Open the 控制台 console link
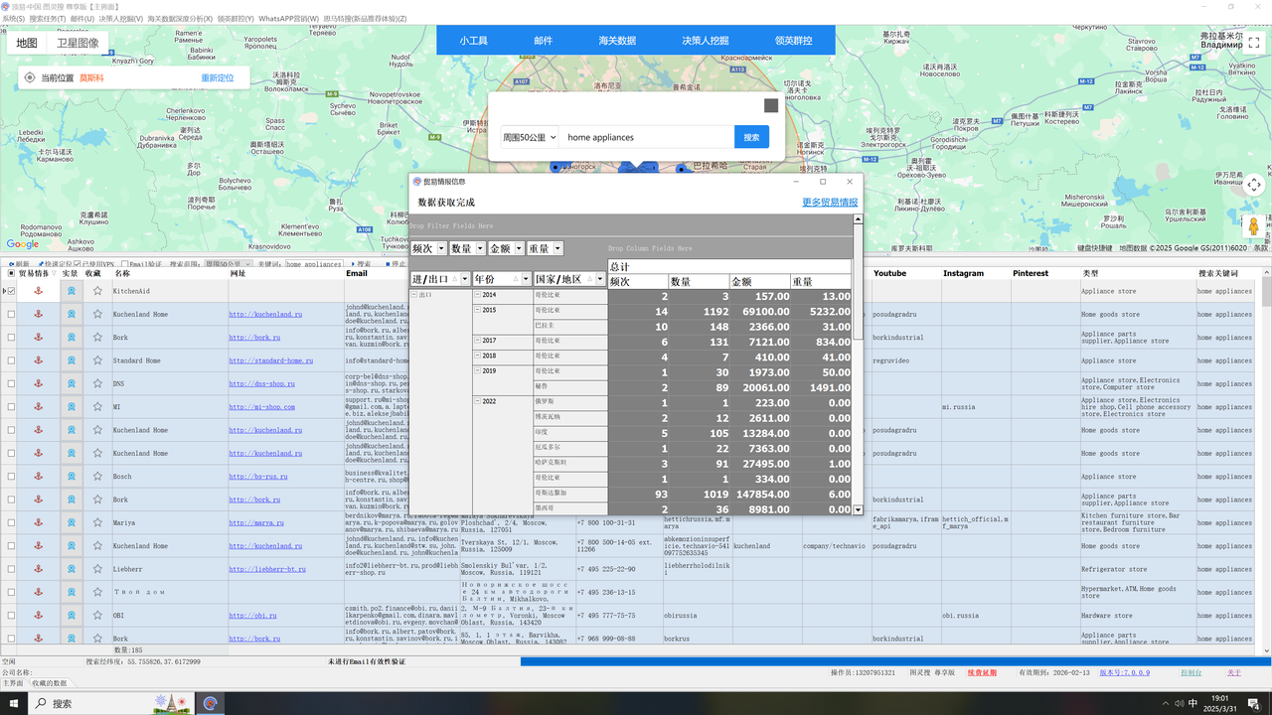Screen dimensions: 1272x715 (1191, 672)
